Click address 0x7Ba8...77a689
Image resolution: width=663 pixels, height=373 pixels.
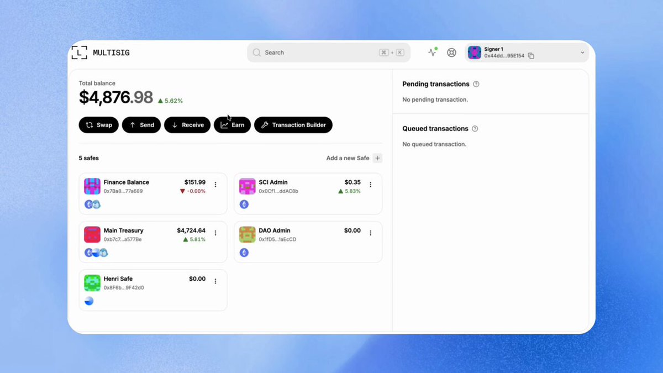[123, 191]
